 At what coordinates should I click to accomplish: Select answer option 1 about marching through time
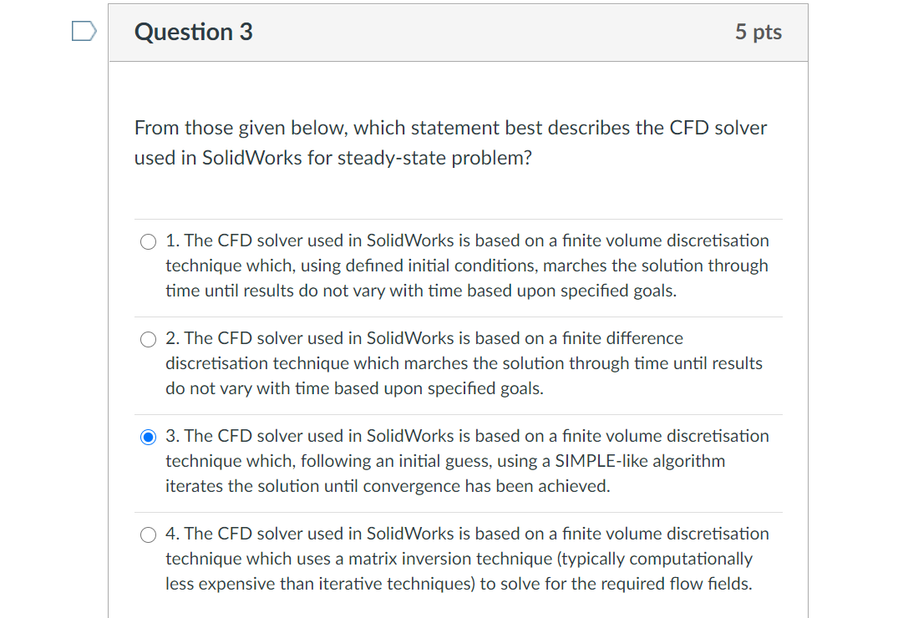148,241
